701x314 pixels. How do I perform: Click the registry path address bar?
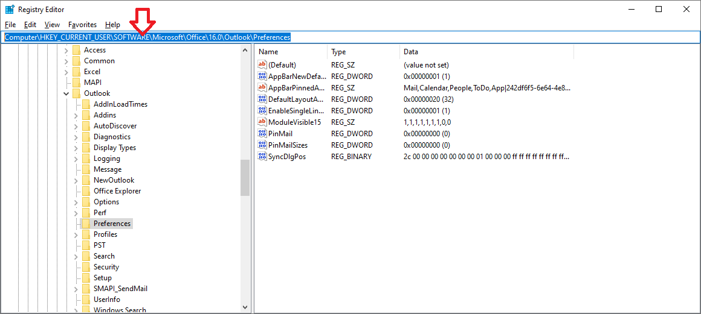tap(350, 37)
